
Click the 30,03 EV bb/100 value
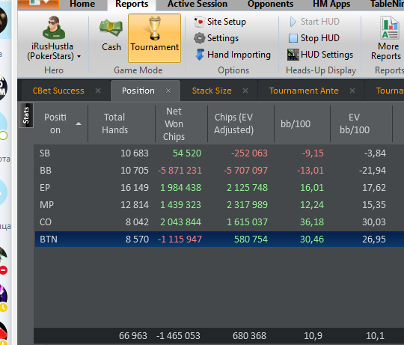[374, 222]
